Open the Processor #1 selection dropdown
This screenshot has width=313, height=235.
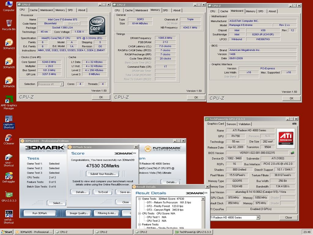point(62,84)
